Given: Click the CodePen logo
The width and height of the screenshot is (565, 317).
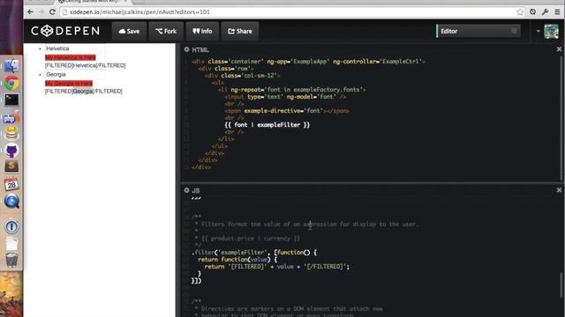Looking at the screenshot, I should coord(65,31).
